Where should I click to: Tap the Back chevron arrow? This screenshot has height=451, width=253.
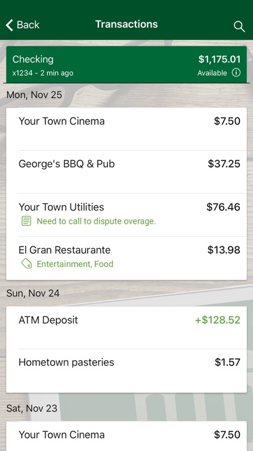click(10, 25)
